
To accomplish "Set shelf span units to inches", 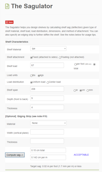I will coord(75,91).
